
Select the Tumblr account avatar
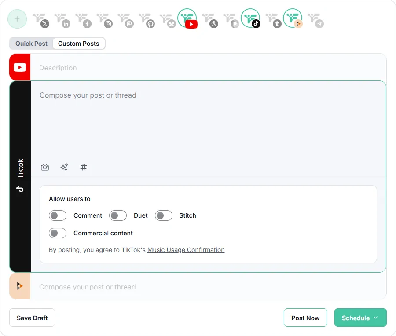coord(274,20)
